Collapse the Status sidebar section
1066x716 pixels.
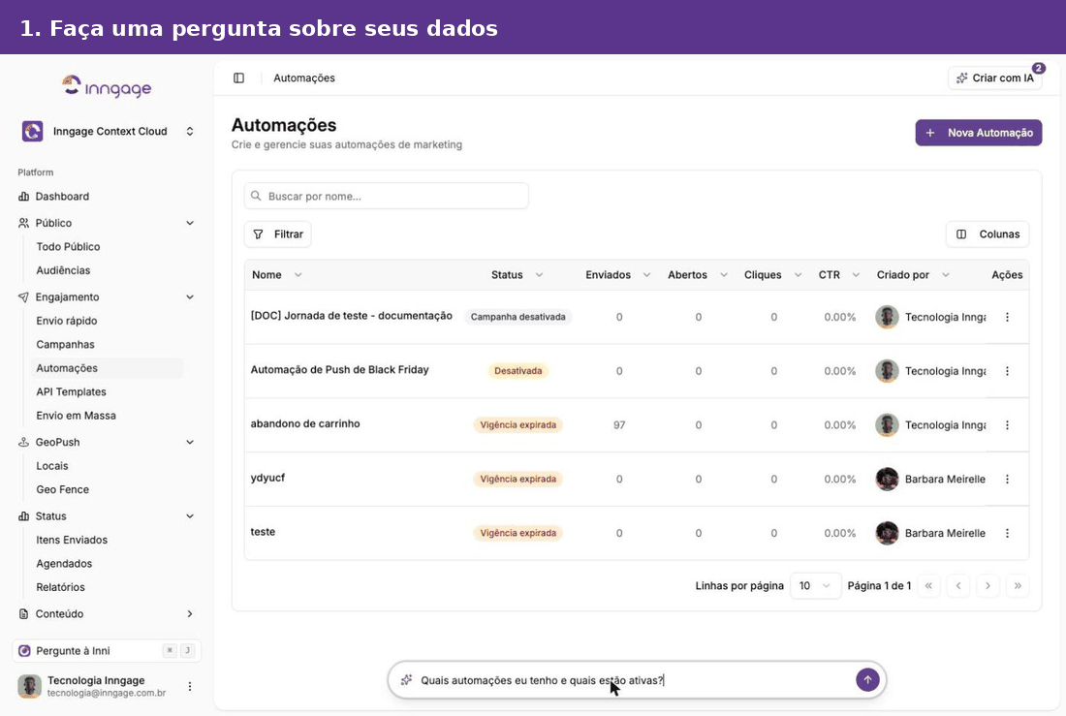click(190, 516)
